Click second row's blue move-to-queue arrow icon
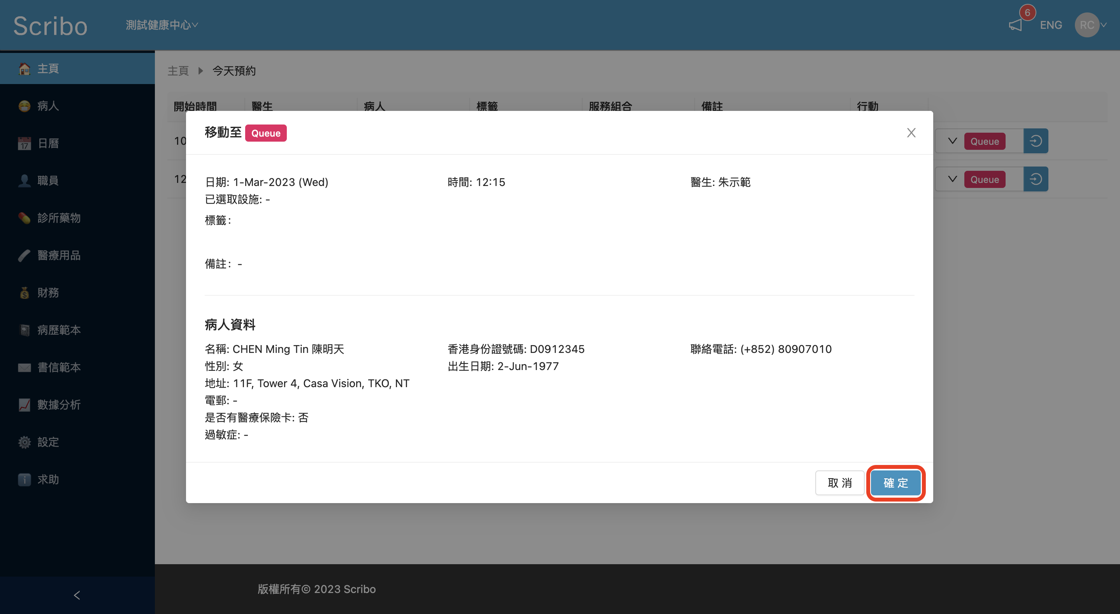The height and width of the screenshot is (614, 1120). 1036,179
